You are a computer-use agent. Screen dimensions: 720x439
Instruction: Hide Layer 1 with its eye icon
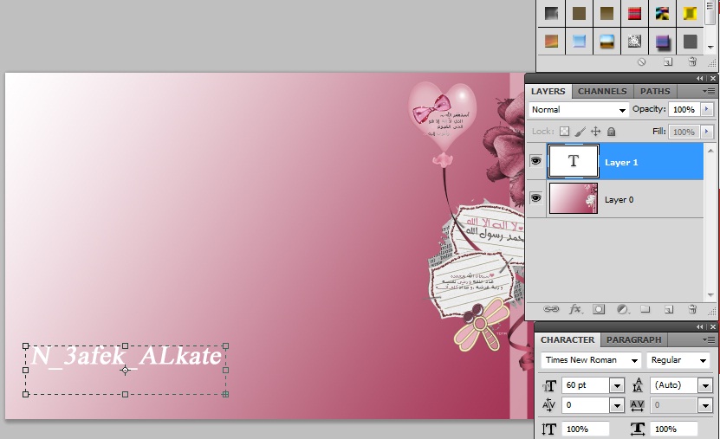point(535,161)
